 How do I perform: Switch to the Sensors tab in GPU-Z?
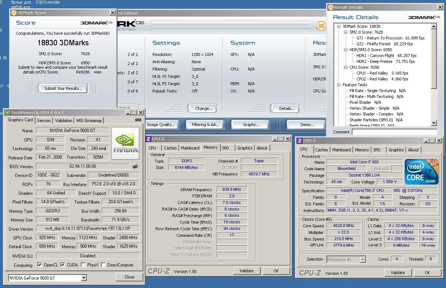pos(44,121)
